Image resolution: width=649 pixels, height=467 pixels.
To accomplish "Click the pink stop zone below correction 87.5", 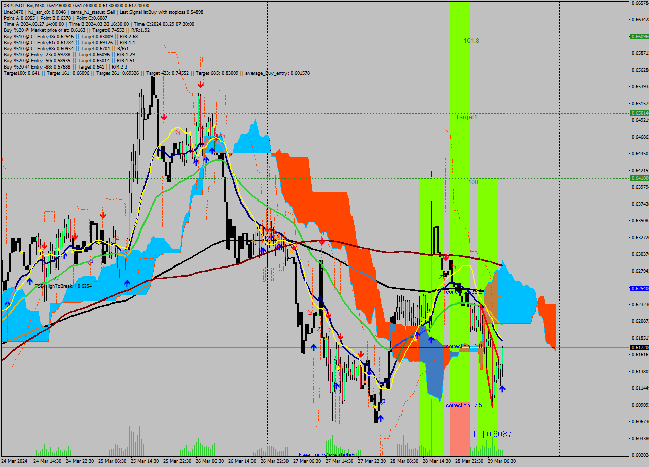I will [x=460, y=429].
